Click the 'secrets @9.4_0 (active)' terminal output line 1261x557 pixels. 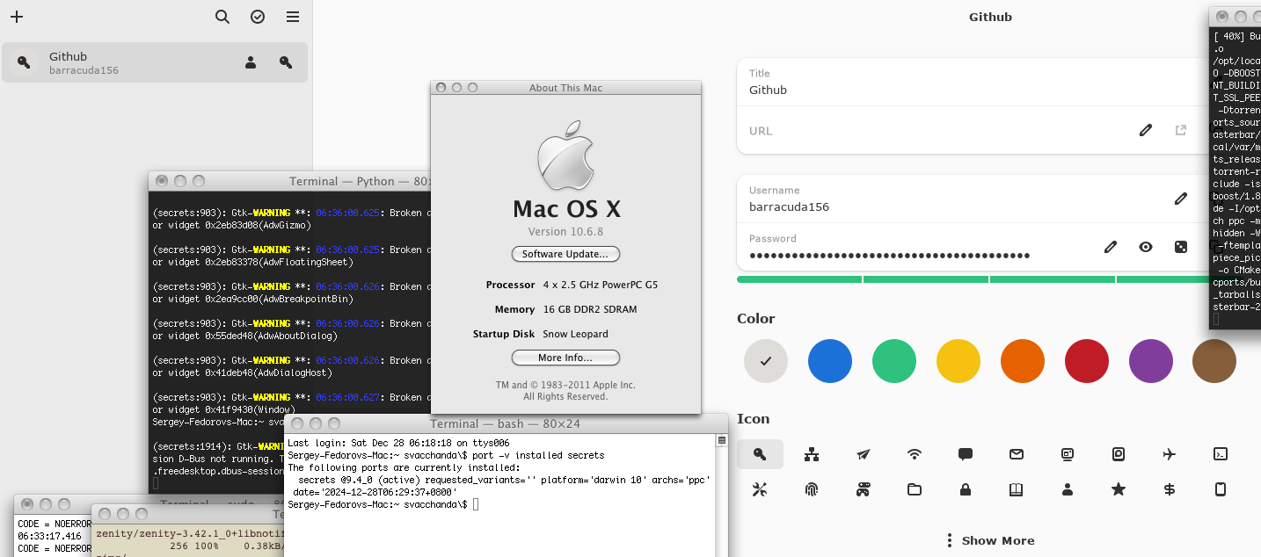tap(504, 480)
